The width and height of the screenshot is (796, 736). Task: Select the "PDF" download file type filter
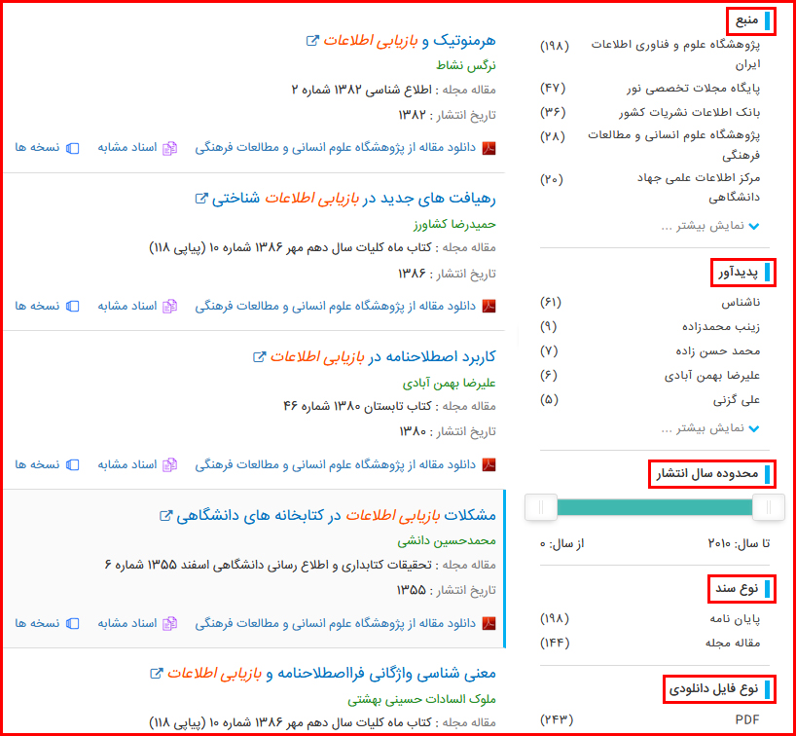pos(747,720)
